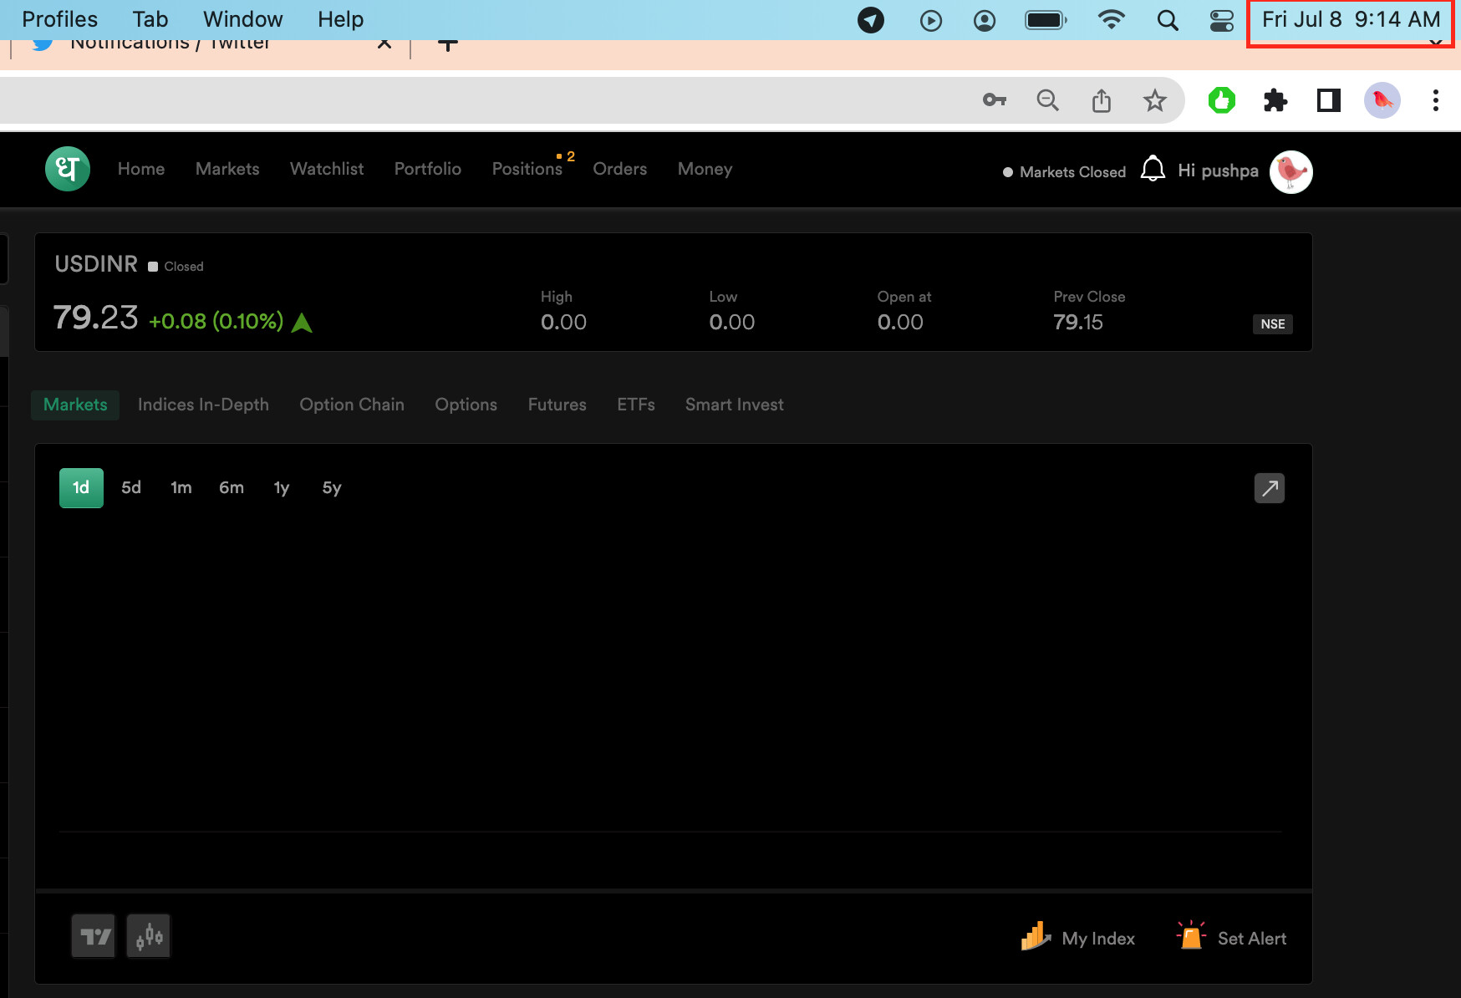
Task: Open notifications bell icon
Action: click(x=1153, y=169)
